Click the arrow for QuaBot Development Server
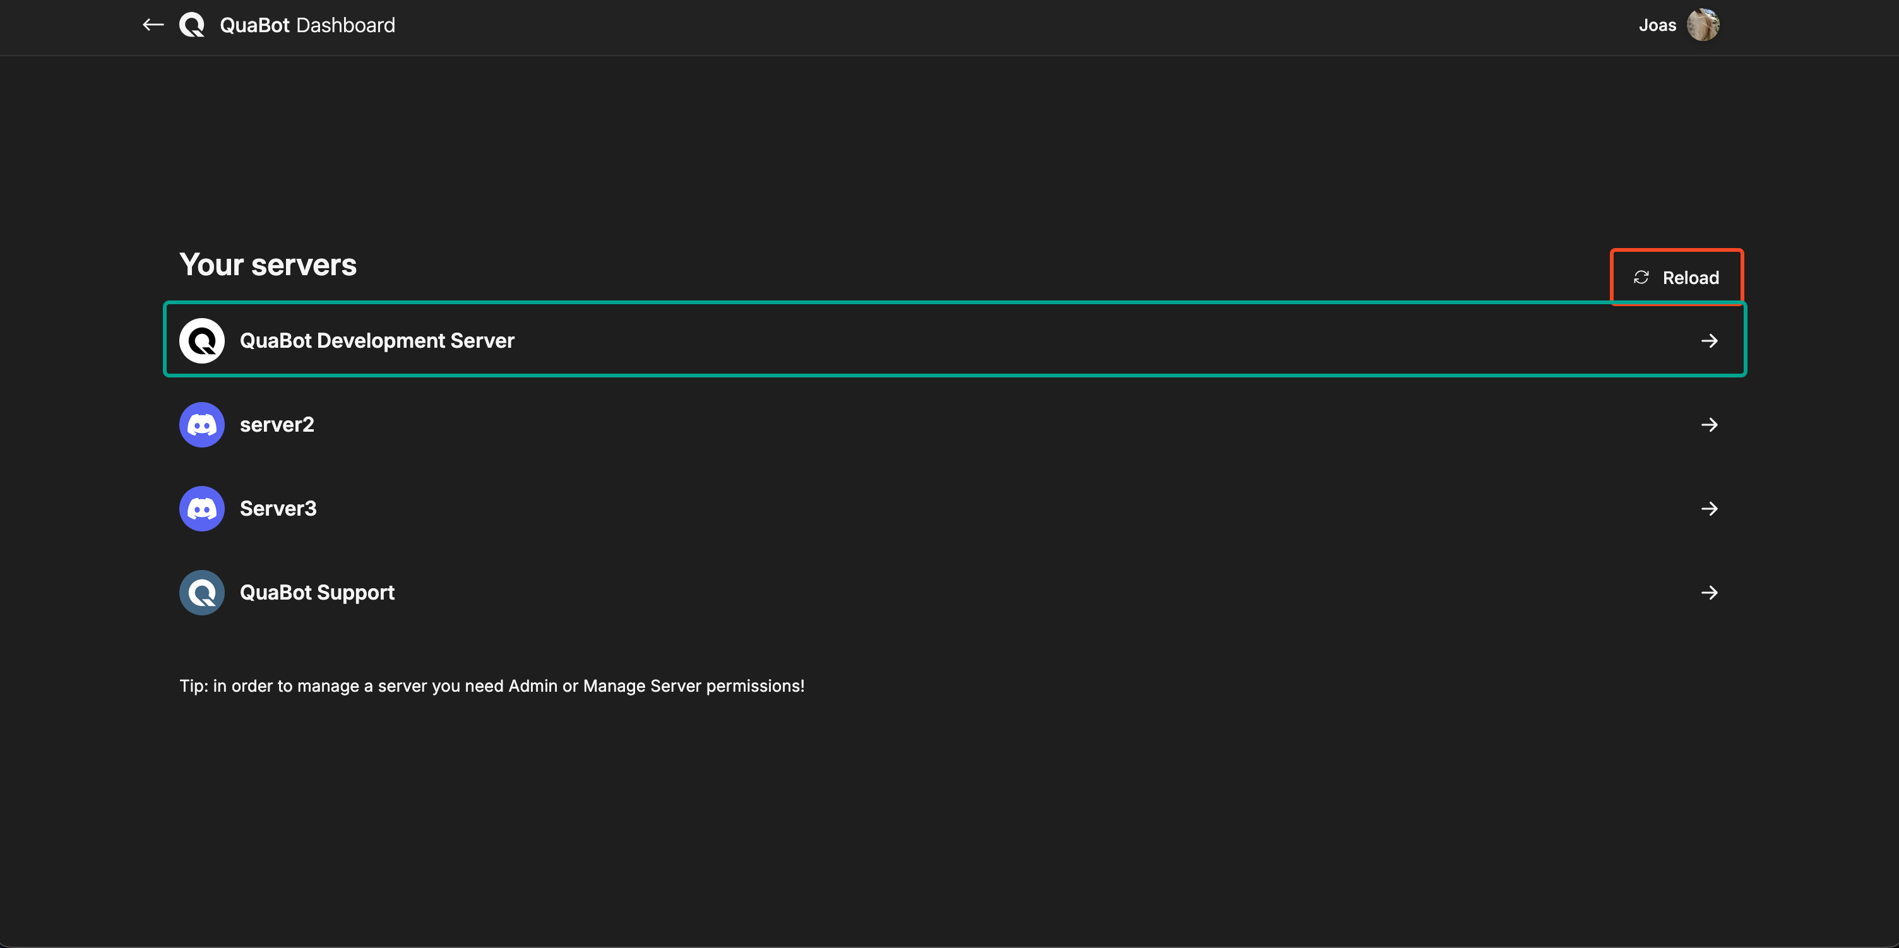1899x948 pixels. 1710,341
